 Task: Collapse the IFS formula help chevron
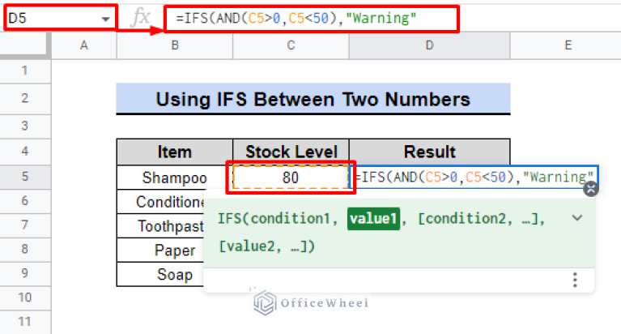tap(577, 218)
